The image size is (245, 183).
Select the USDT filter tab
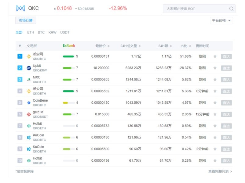(x=65, y=32)
